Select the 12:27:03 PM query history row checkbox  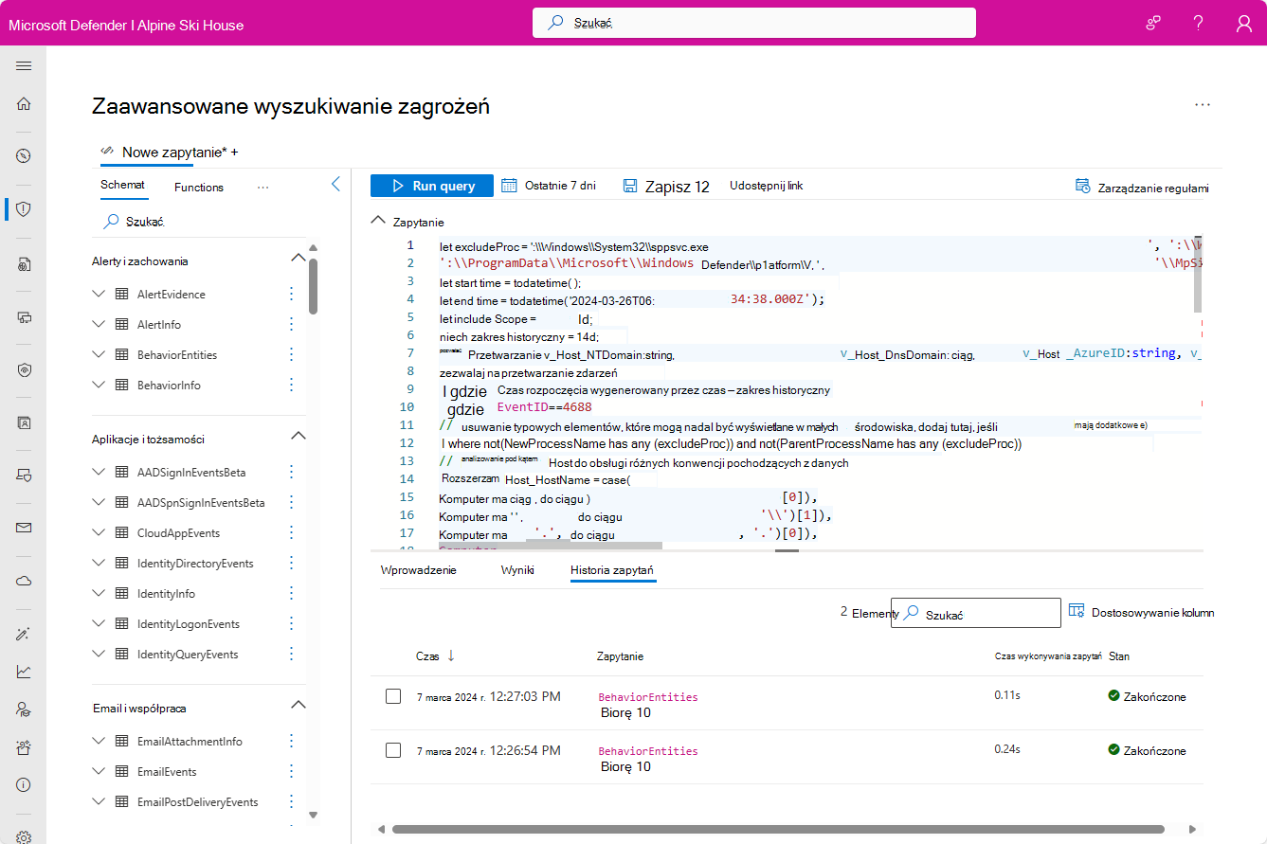point(393,696)
